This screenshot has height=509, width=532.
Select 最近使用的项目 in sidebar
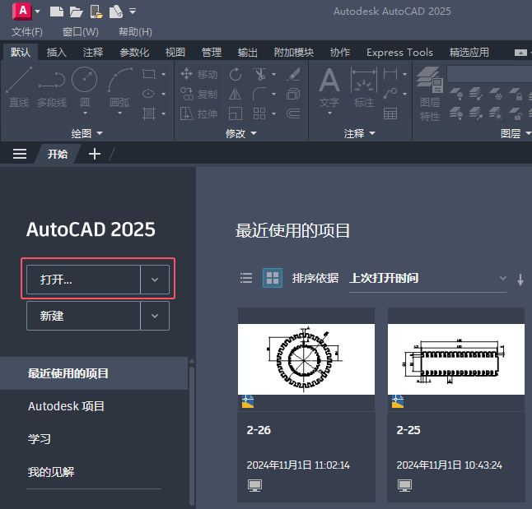(94, 373)
